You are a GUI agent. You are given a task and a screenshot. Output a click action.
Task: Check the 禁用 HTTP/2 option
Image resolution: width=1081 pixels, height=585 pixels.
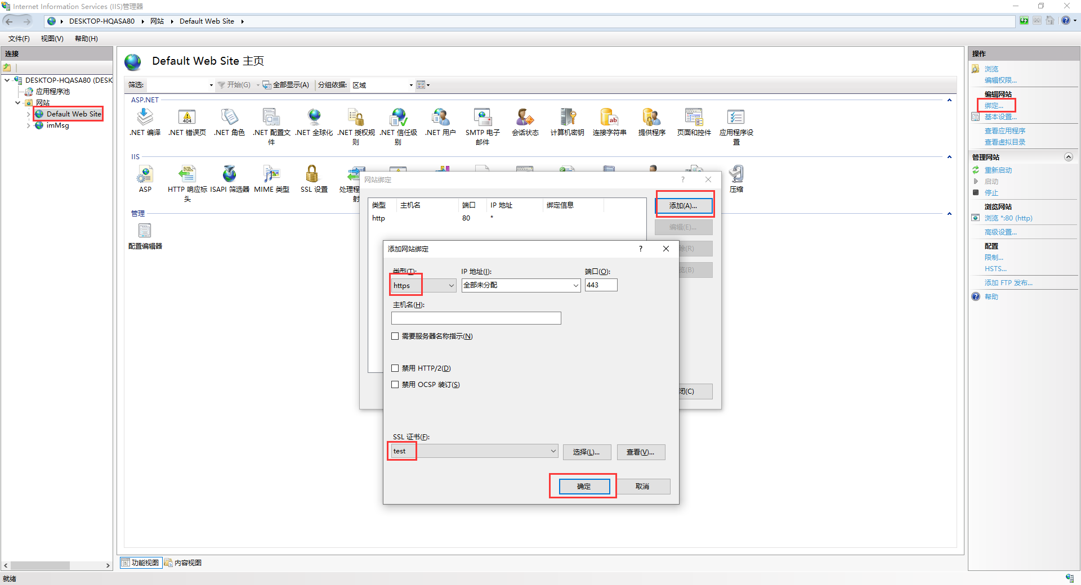[x=395, y=368]
